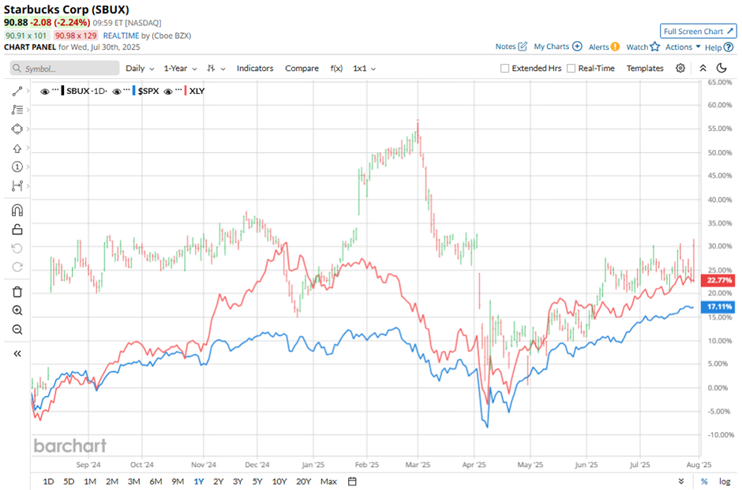Collapse the drawing toolbar with the double arrow
The height and width of the screenshot is (490, 742).
point(17,353)
